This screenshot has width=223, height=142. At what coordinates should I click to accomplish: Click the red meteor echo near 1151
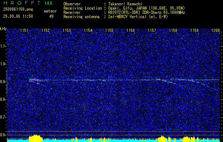pyautogui.click(x=35, y=80)
